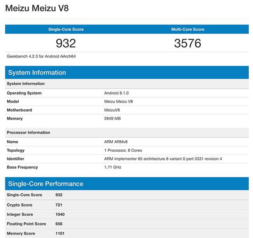Viewport: 253px width, 238px height.
Task: Click the Motherboard row label
Action: tap(19, 110)
